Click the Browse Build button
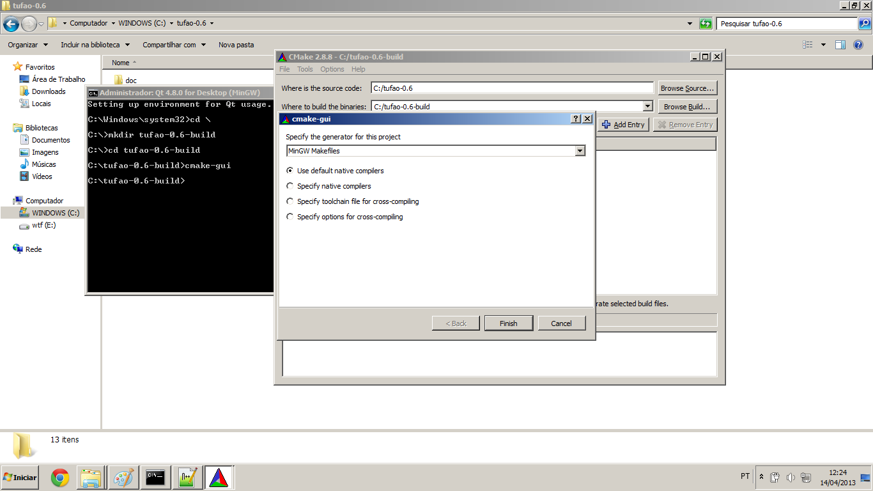Image resolution: width=873 pixels, height=491 pixels. (688, 107)
